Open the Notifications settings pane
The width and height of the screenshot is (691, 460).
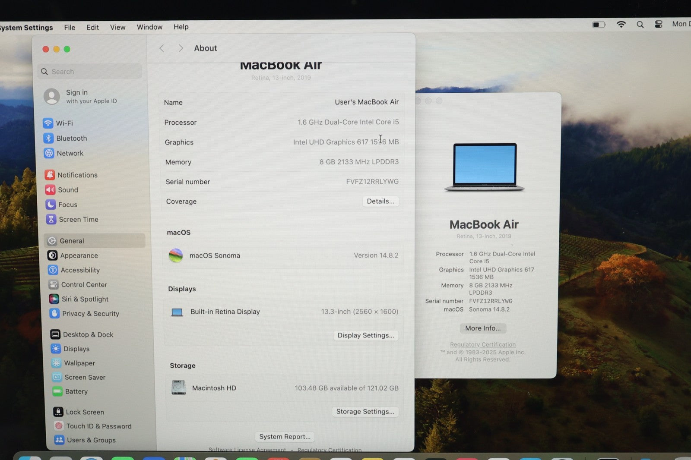(77, 175)
